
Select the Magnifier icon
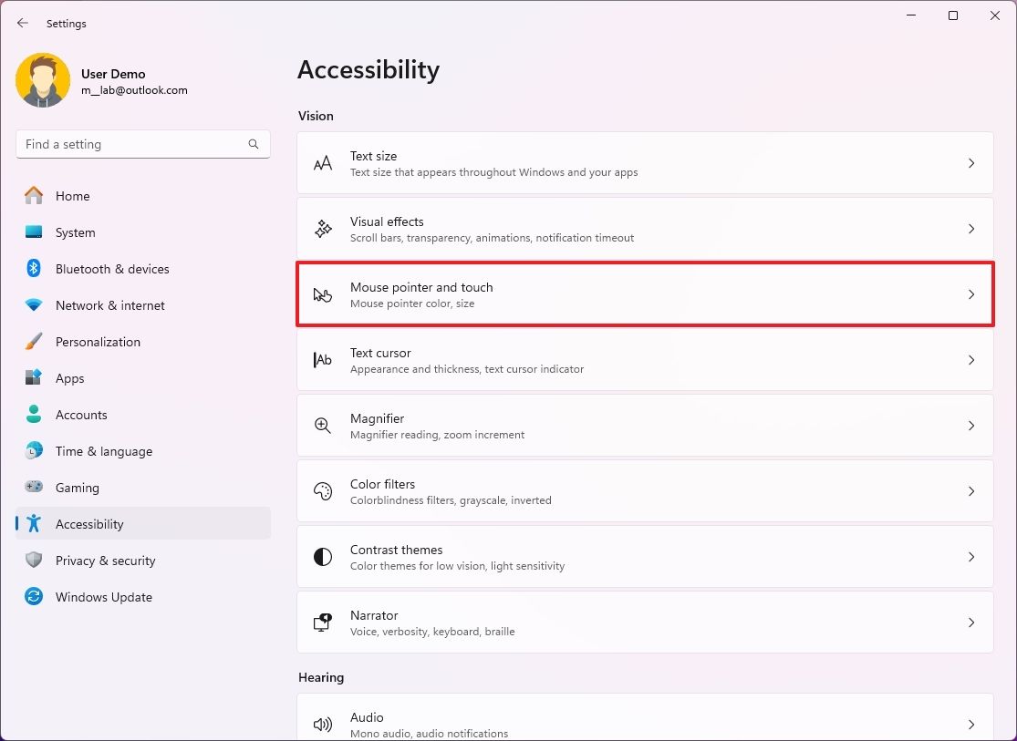[x=322, y=426]
